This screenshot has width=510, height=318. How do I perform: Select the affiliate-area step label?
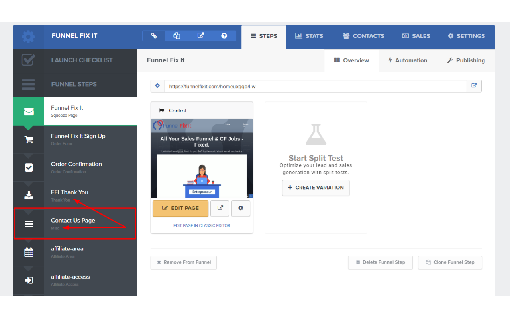(x=67, y=249)
